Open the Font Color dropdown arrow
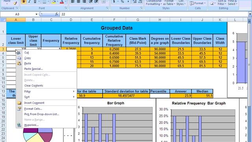 coord(66,2)
